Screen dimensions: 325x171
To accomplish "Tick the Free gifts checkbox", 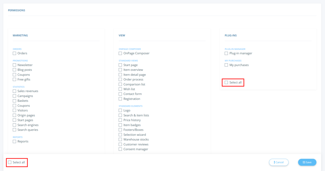I will point(14,79).
